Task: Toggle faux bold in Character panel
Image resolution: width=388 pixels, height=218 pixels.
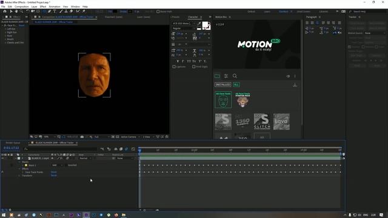Action: point(178,61)
